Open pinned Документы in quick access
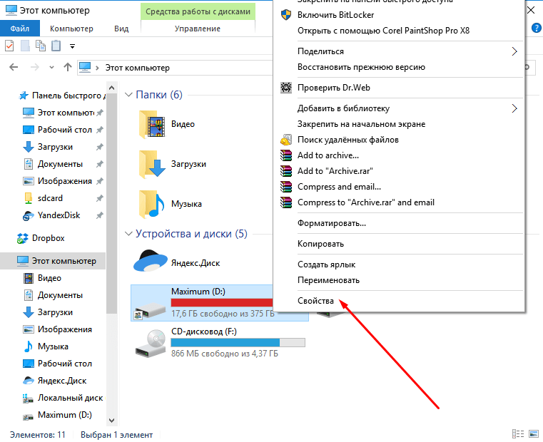 click(53, 164)
